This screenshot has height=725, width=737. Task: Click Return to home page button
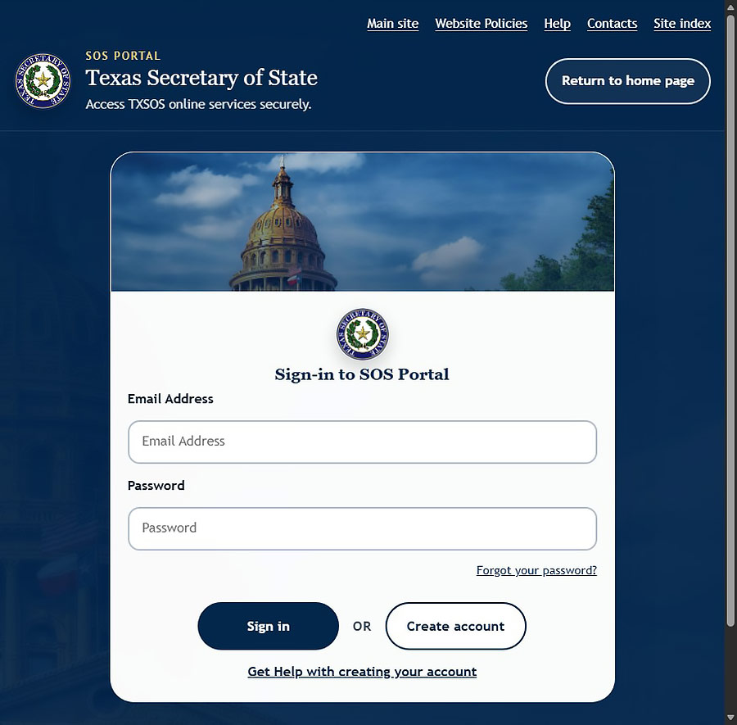627,81
